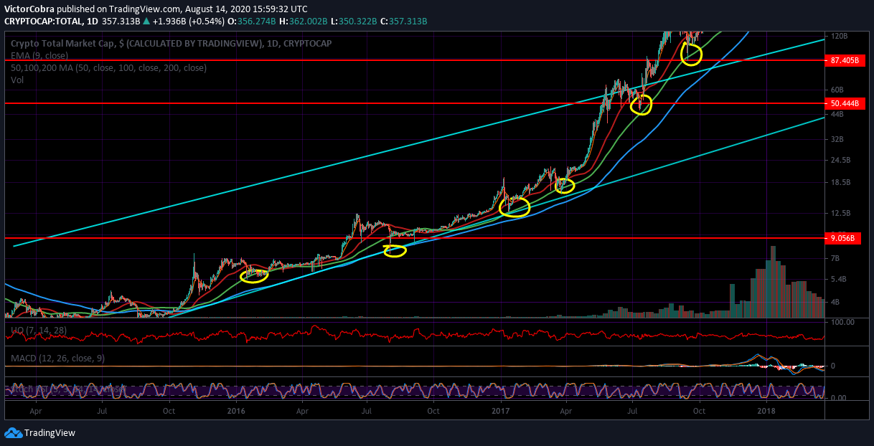Click the 18.5B price axis label
This screenshot has width=874, height=446.
coord(841,182)
